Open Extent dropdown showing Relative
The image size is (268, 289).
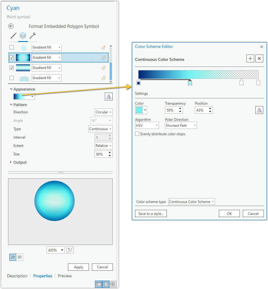pyautogui.click(x=103, y=146)
